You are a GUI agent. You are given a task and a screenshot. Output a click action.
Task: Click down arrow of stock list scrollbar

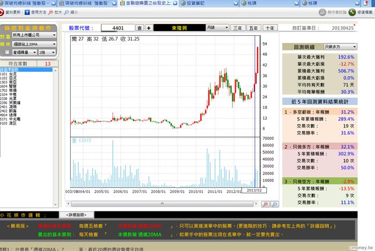[x=56, y=204]
